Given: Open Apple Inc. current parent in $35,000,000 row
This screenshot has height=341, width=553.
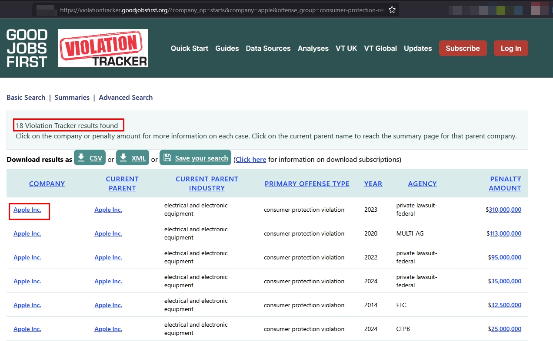Looking at the screenshot, I should pyautogui.click(x=108, y=281).
